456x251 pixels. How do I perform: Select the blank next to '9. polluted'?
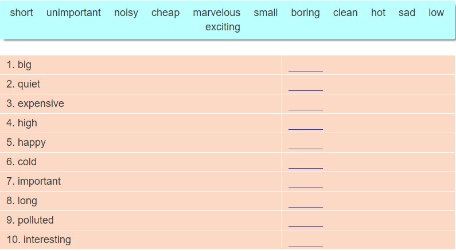(306, 223)
